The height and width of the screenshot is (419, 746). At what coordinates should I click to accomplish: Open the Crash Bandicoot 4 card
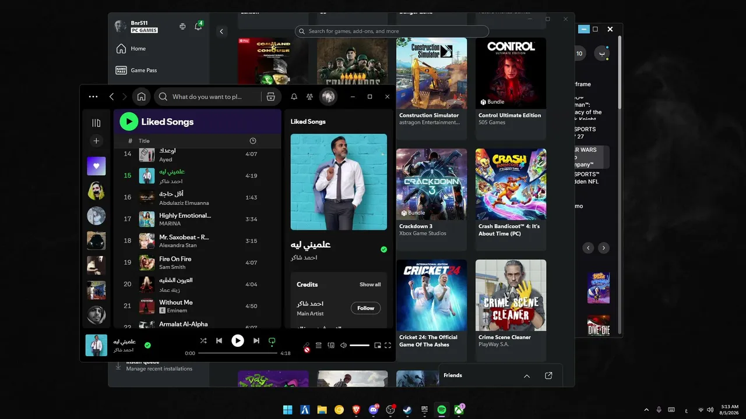[x=511, y=200]
